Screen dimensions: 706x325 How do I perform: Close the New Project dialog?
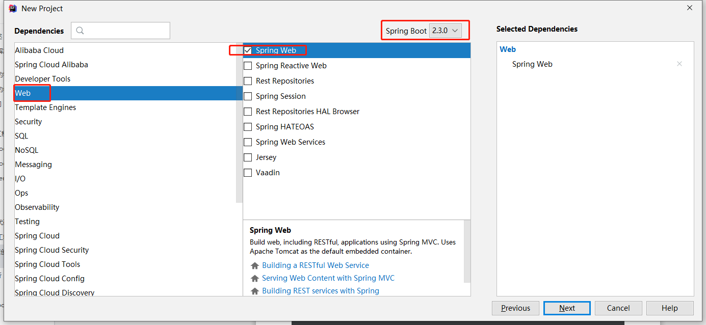pyautogui.click(x=689, y=8)
